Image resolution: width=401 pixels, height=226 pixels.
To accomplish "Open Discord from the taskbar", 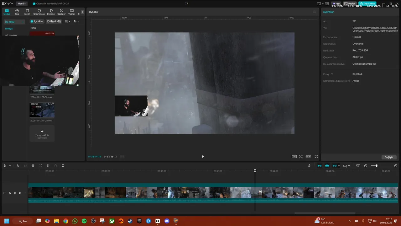I will coord(167,221).
